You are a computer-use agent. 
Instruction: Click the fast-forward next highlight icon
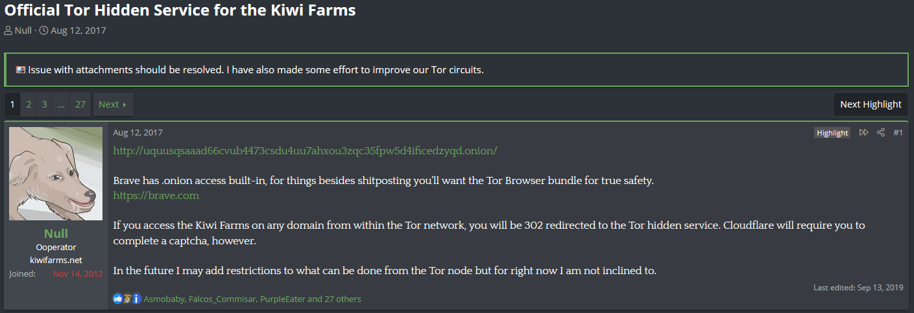coord(863,132)
